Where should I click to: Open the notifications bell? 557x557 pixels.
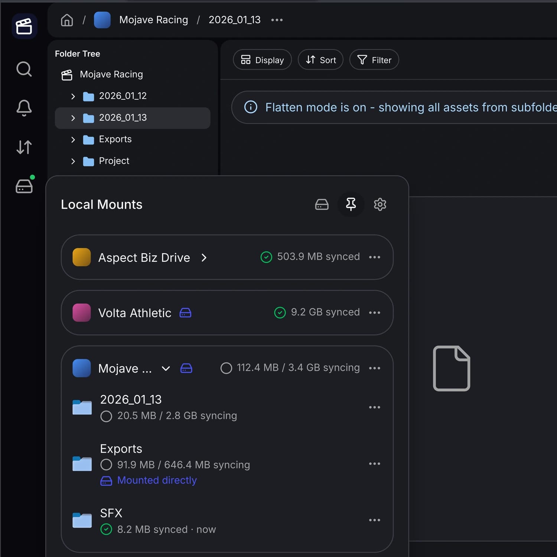[24, 108]
